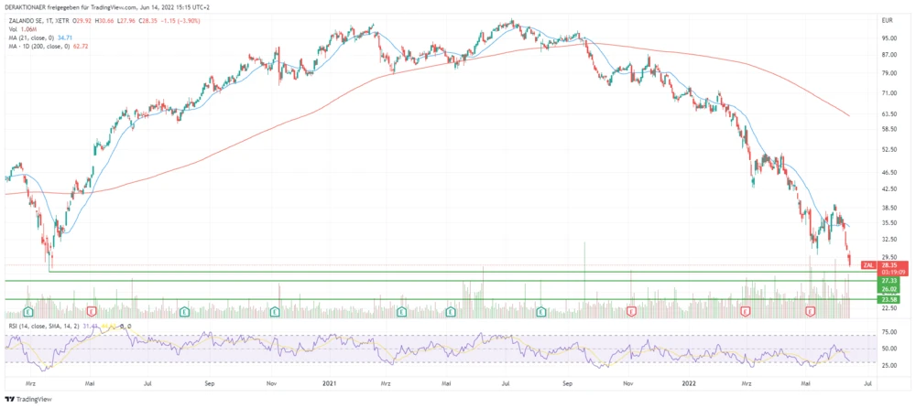916x408 pixels.
Task: Click the 2022 label on the time axis
Action: (x=687, y=386)
